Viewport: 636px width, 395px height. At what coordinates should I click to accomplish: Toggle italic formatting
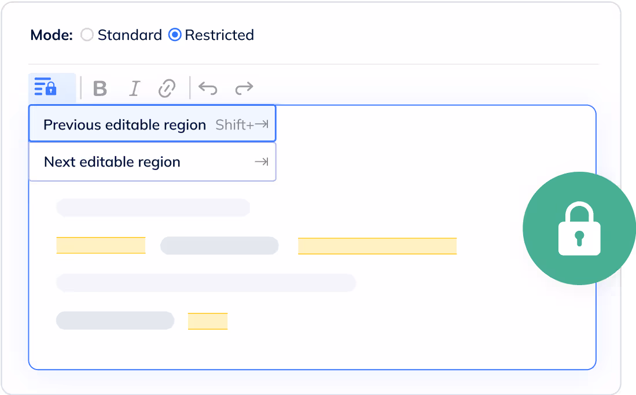[x=134, y=88]
